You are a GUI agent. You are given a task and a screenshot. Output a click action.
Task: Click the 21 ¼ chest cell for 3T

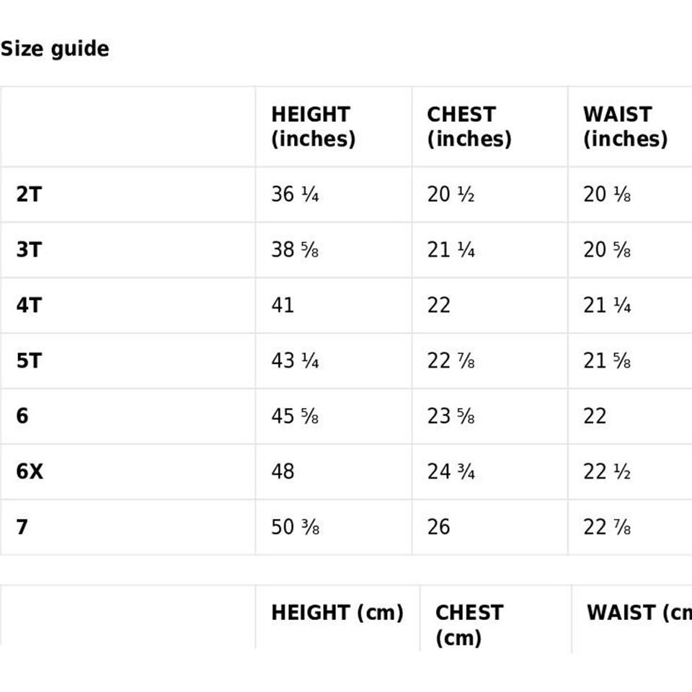pos(451,250)
